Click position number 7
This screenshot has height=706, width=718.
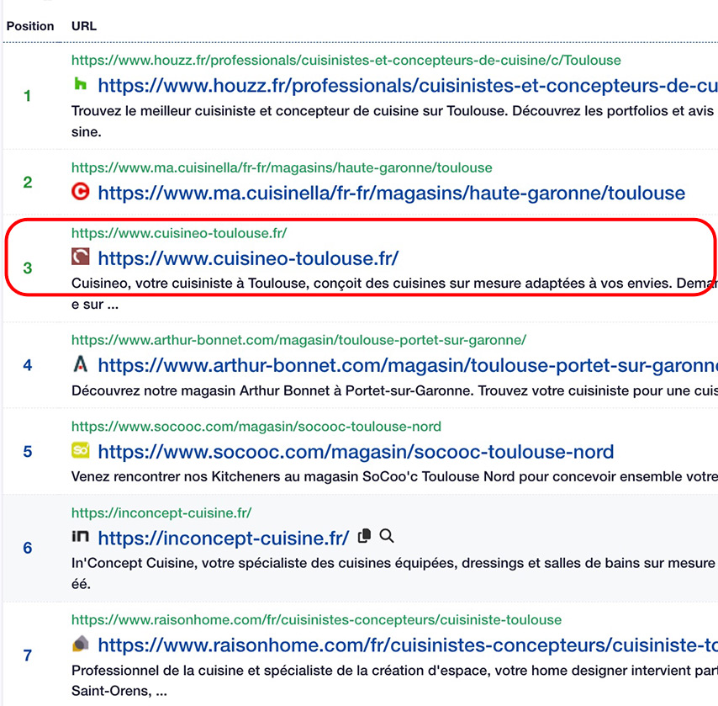tap(28, 656)
